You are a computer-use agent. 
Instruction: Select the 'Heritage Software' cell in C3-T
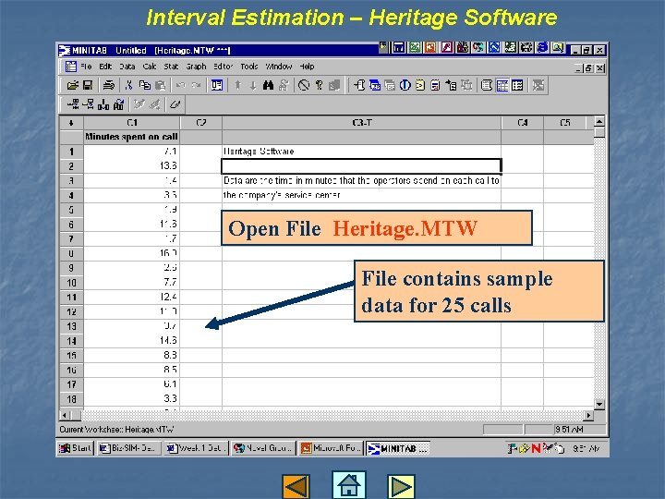(362, 151)
